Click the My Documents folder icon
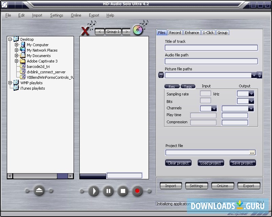 23,55
